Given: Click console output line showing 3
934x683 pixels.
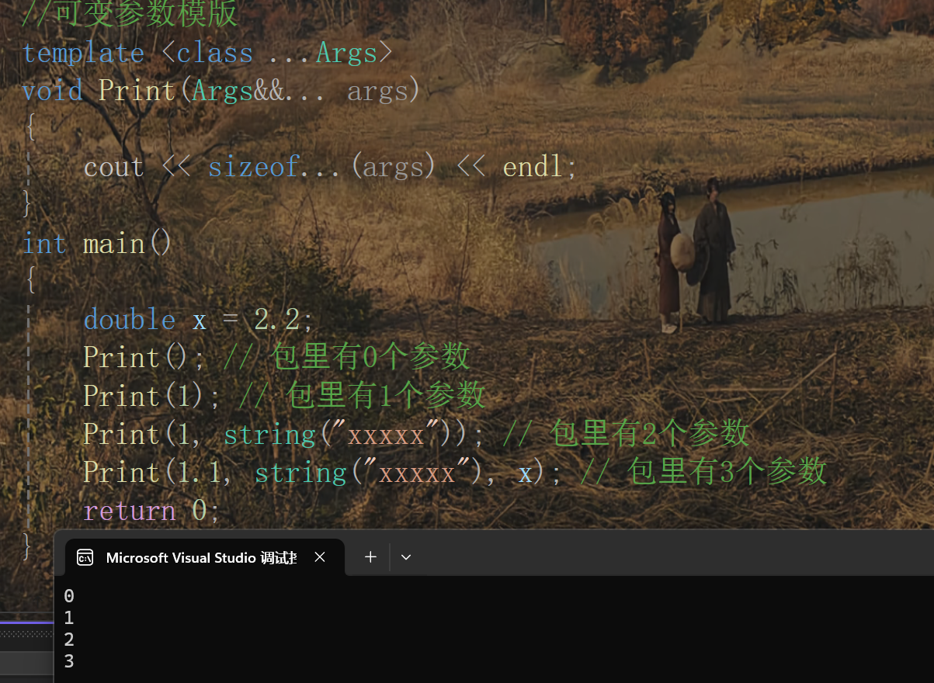Looking at the screenshot, I should coord(69,661).
